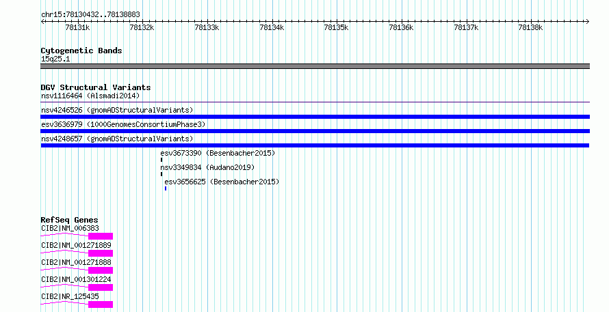
Task: Click the 78137k ruler tick label
Action: 466,28
